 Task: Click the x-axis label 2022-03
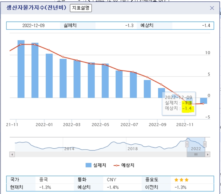72,125
